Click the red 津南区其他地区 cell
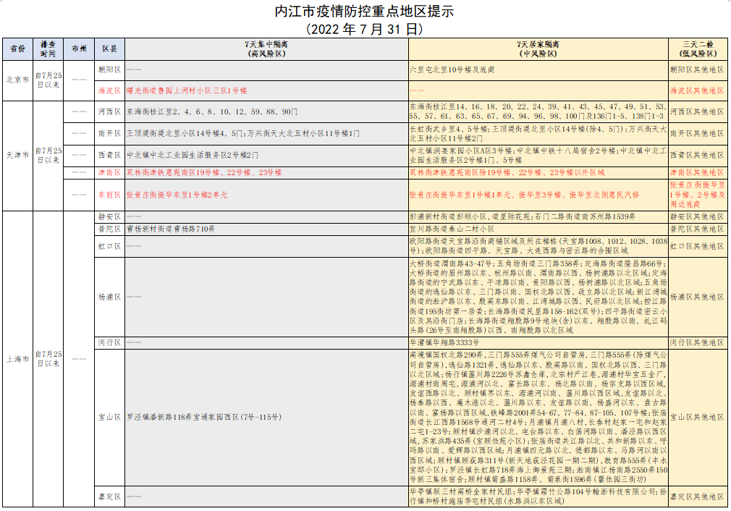The image size is (731, 511). [x=696, y=173]
